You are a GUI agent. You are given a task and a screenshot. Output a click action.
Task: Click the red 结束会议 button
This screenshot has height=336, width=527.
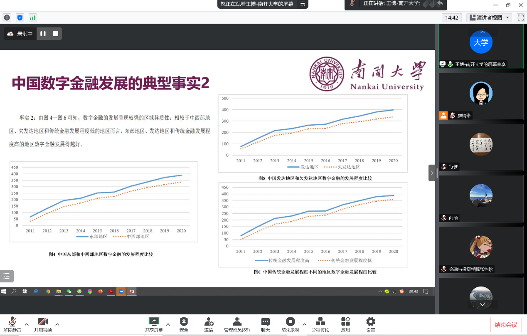pos(506,325)
